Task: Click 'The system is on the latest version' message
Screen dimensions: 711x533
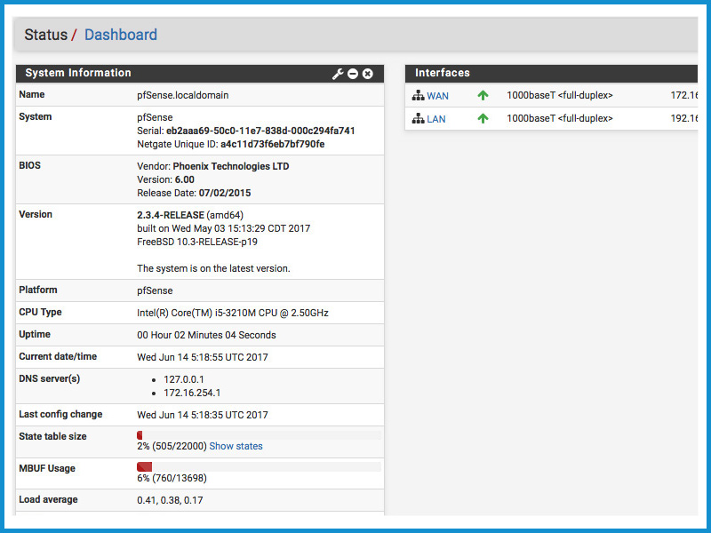Action: [x=213, y=268]
